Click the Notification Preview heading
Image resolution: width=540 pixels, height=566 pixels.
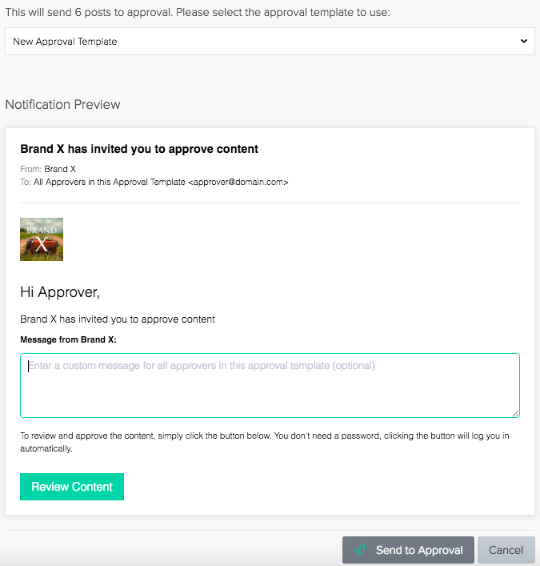pos(62,104)
